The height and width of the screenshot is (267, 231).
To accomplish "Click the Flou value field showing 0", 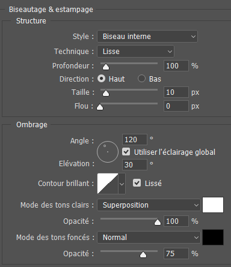I will pyautogui.click(x=176, y=106).
